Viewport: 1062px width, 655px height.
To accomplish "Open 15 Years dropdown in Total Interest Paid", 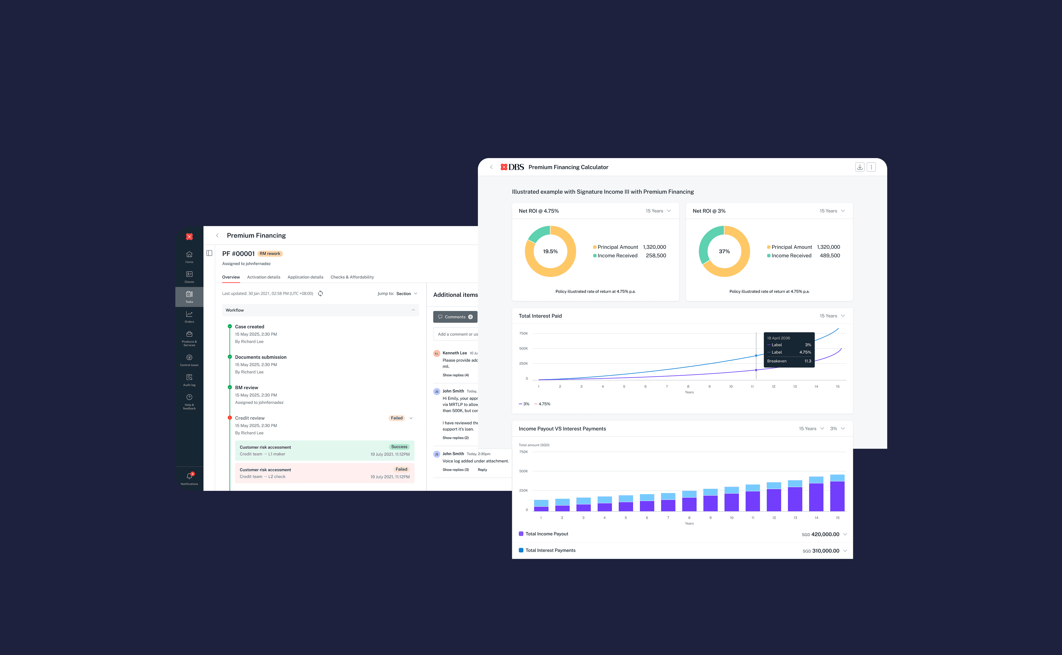I will pos(831,316).
